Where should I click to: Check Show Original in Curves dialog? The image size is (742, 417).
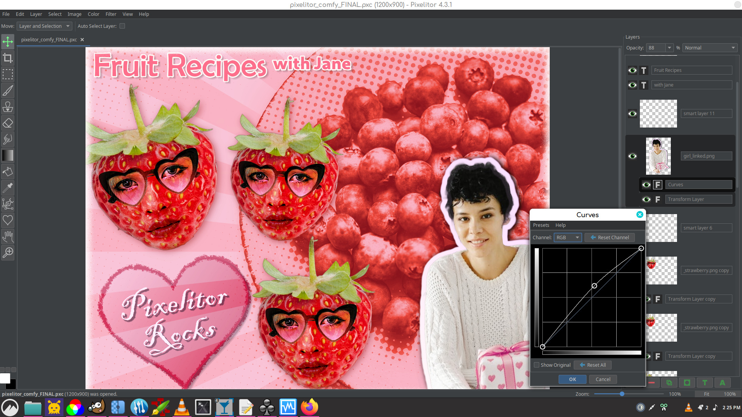pos(537,365)
